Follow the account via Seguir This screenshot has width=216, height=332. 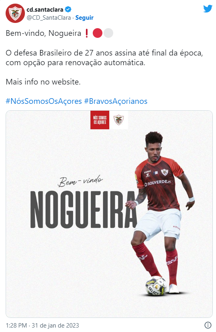[x=84, y=18]
